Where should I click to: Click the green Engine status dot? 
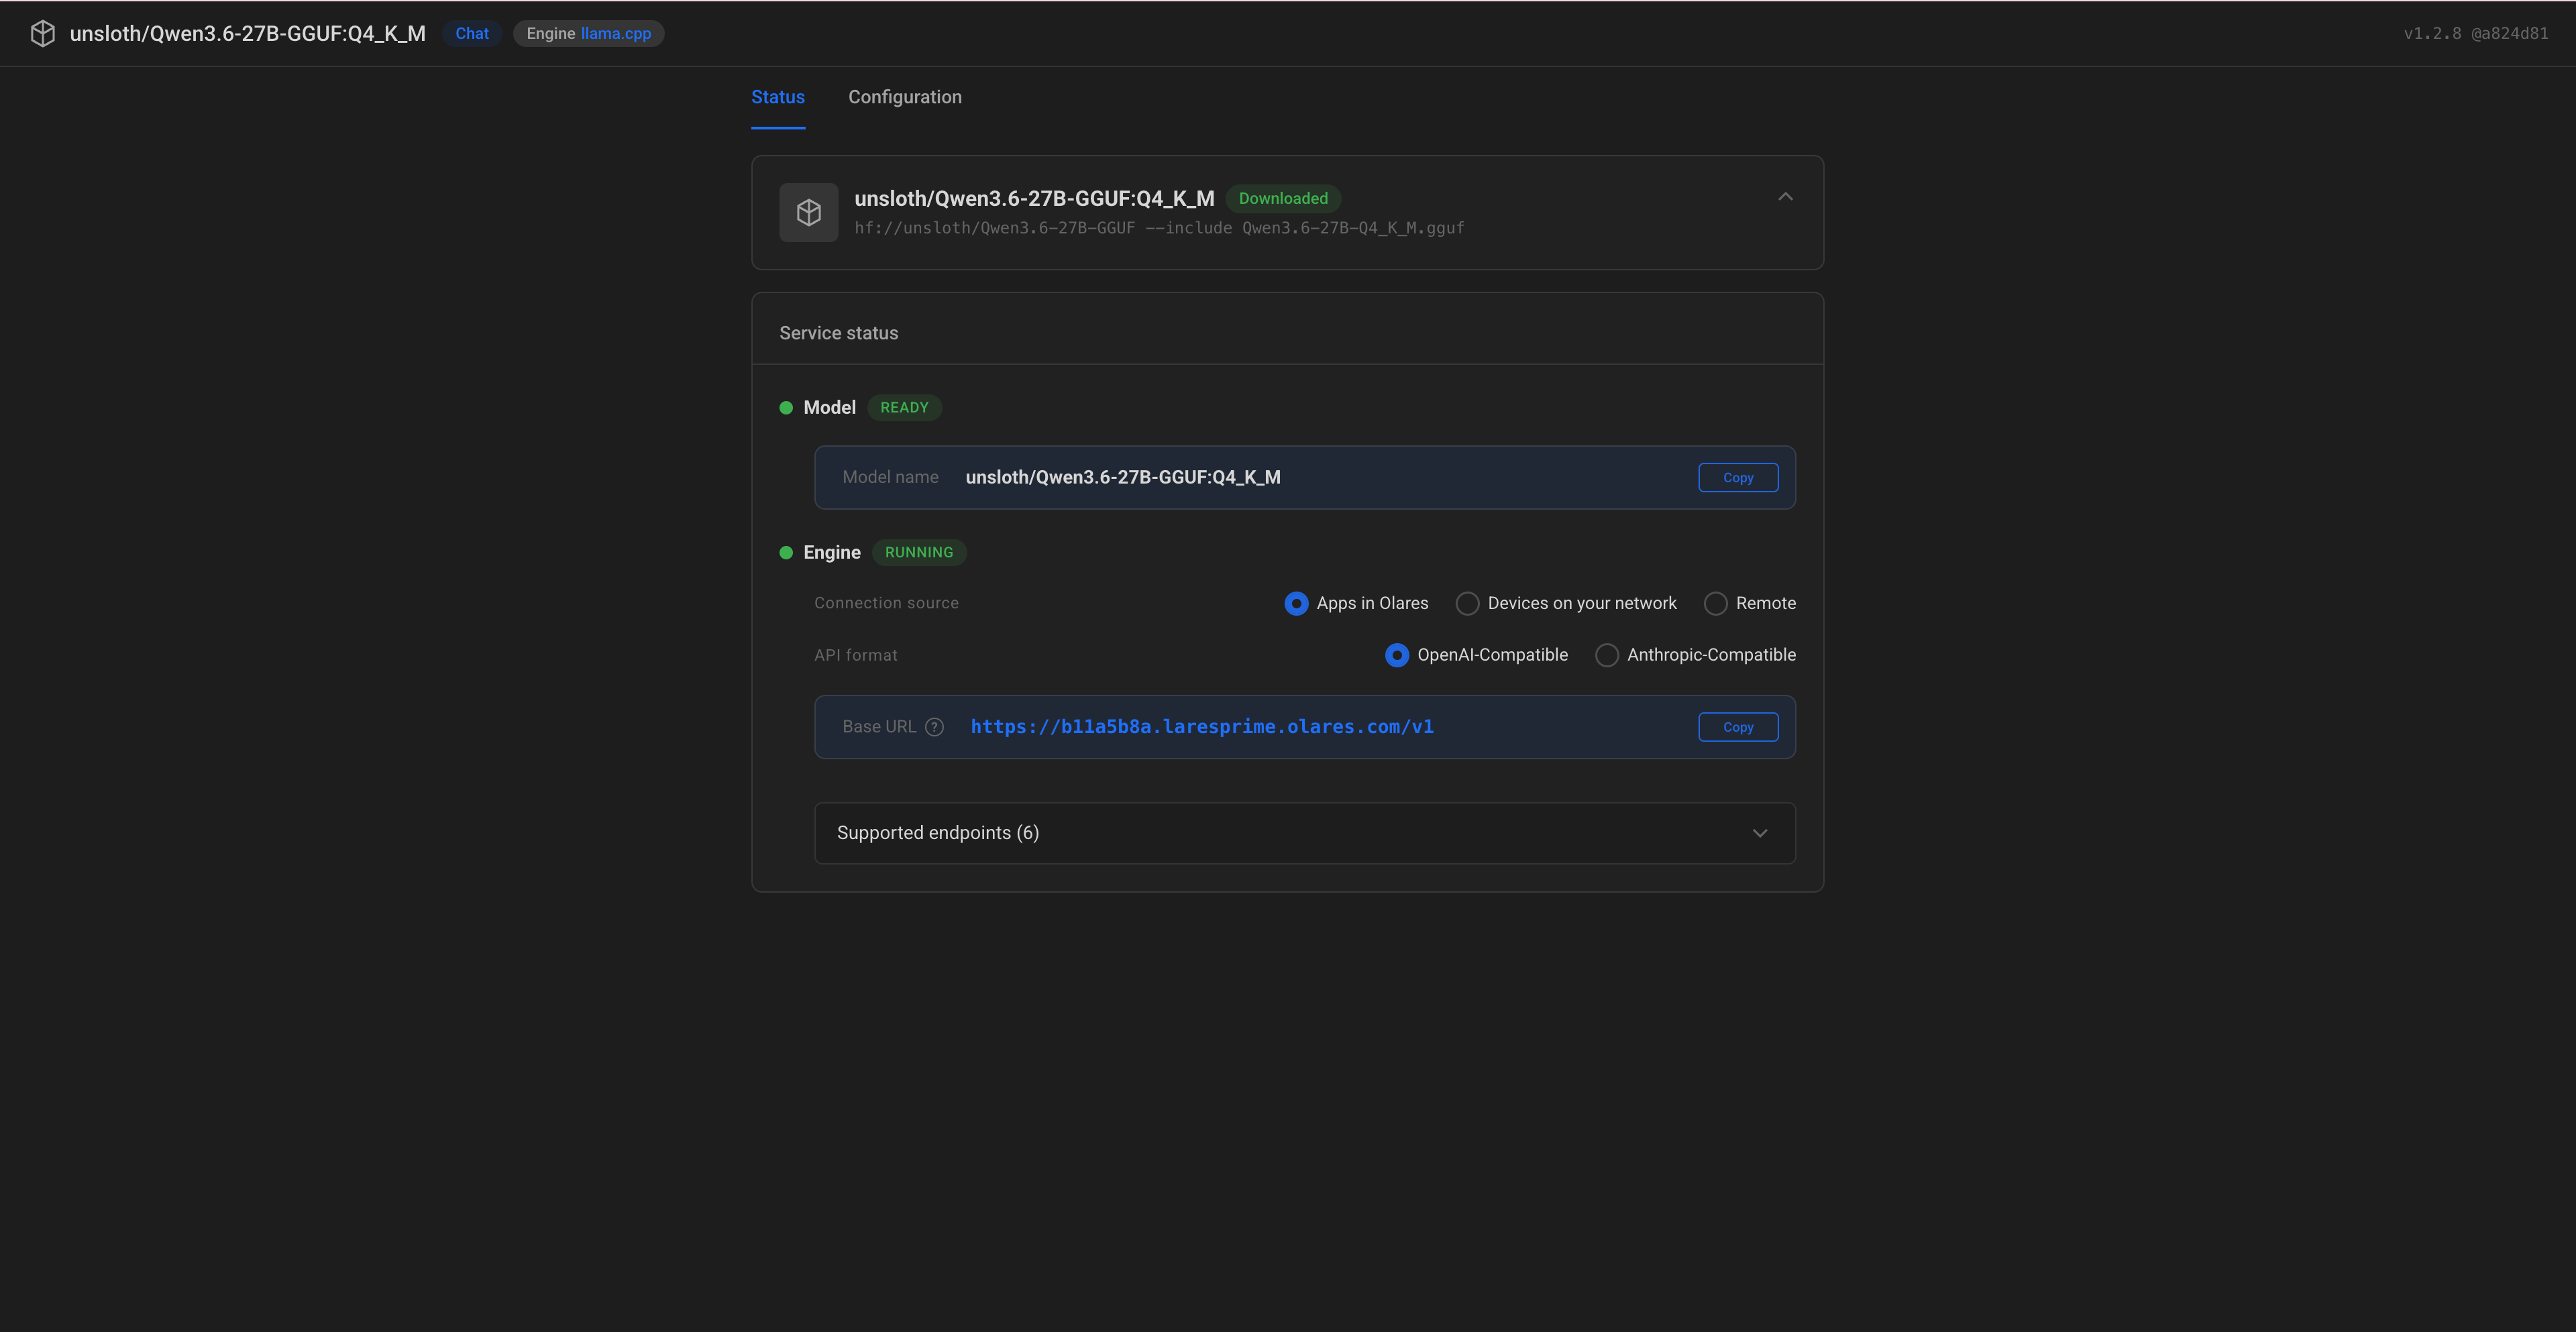[786, 553]
